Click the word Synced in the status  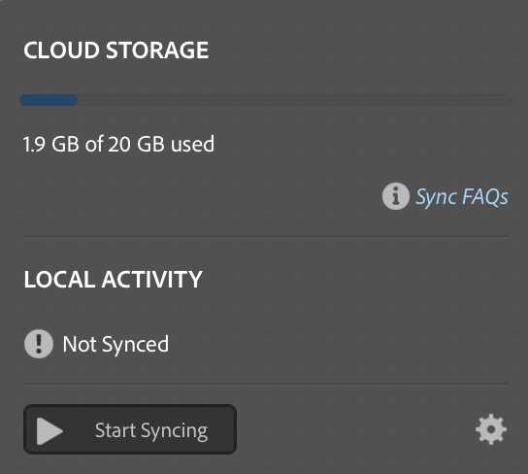coord(135,345)
